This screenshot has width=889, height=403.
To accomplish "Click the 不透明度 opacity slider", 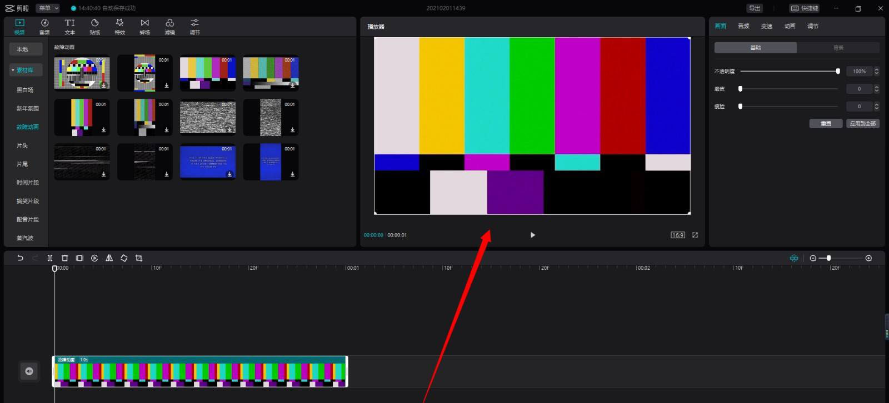I will (789, 71).
